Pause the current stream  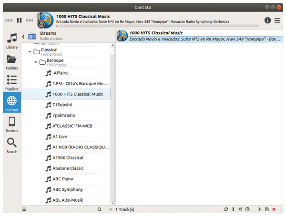pos(19,20)
